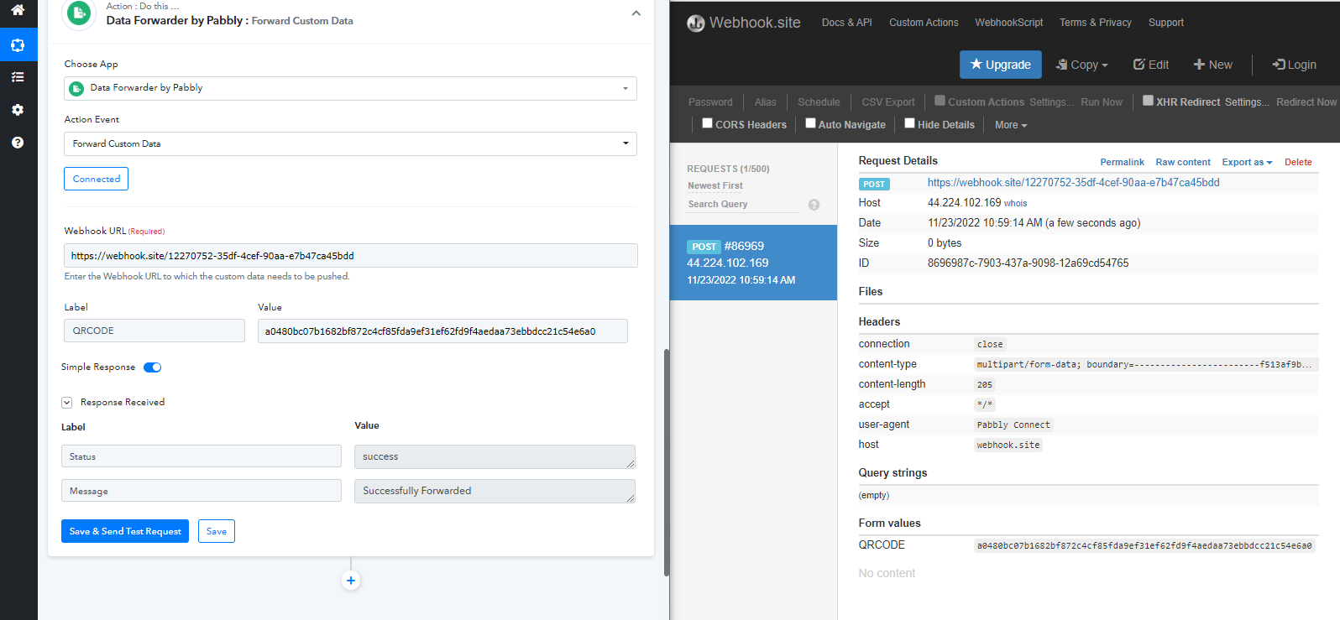Click Save & Send Test Request
The height and width of the screenshot is (620, 1340).
click(x=125, y=531)
